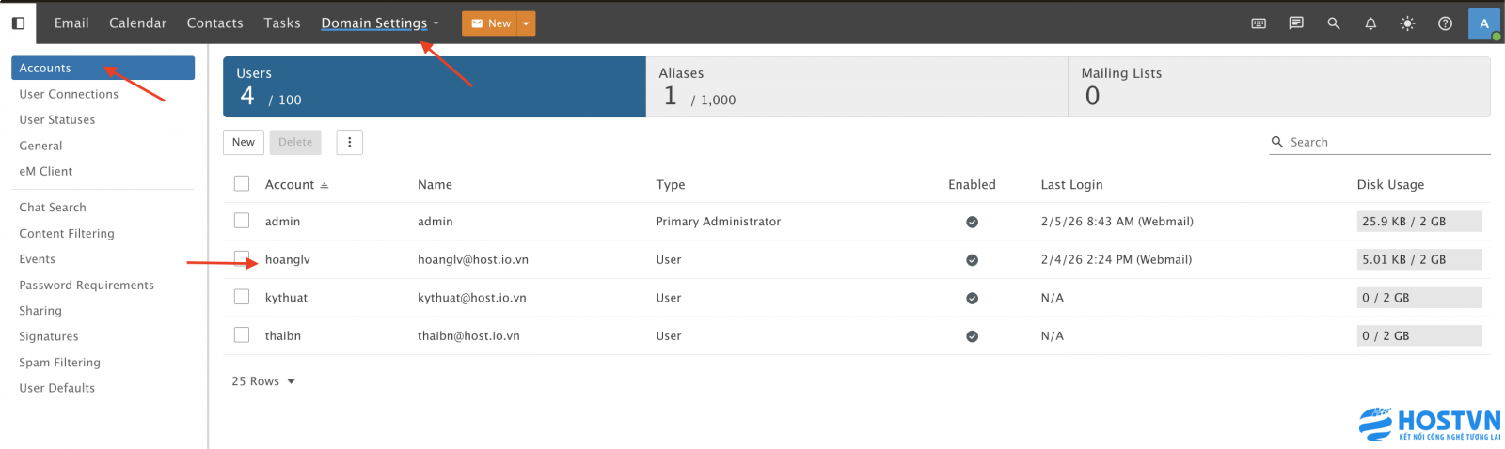The height and width of the screenshot is (449, 1505).
Task: Check the admin account checkbox
Action: (242, 221)
